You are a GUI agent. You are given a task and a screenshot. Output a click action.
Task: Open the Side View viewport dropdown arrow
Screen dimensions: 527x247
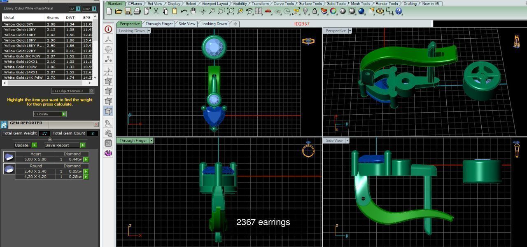(x=347, y=141)
